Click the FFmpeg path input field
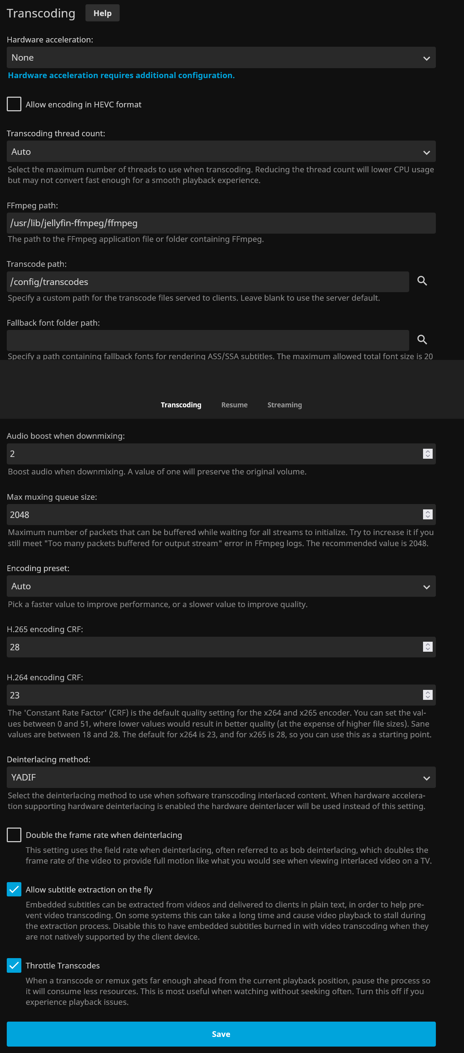This screenshot has width=464, height=1053. 221,223
